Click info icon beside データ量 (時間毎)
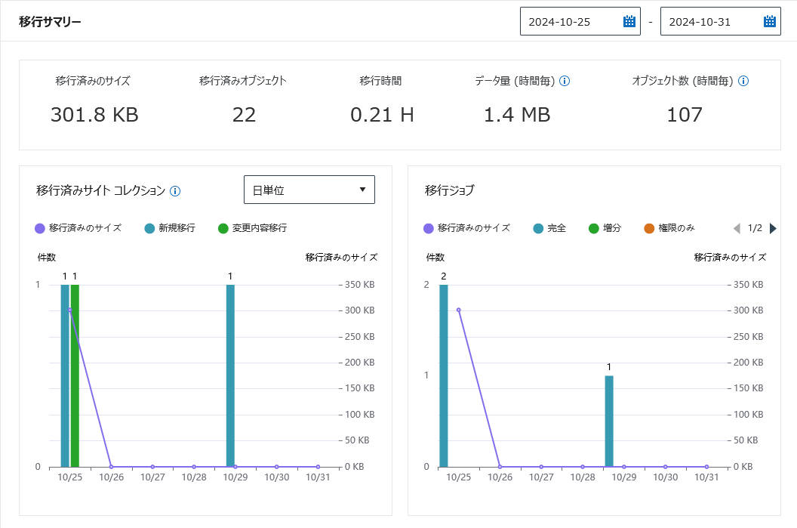797x528 pixels. pyautogui.click(x=565, y=81)
